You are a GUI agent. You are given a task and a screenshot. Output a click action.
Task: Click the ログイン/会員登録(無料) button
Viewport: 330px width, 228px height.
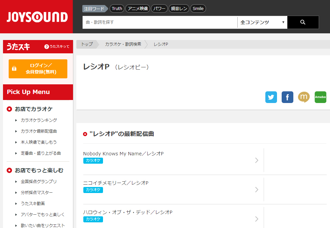(x=38, y=69)
